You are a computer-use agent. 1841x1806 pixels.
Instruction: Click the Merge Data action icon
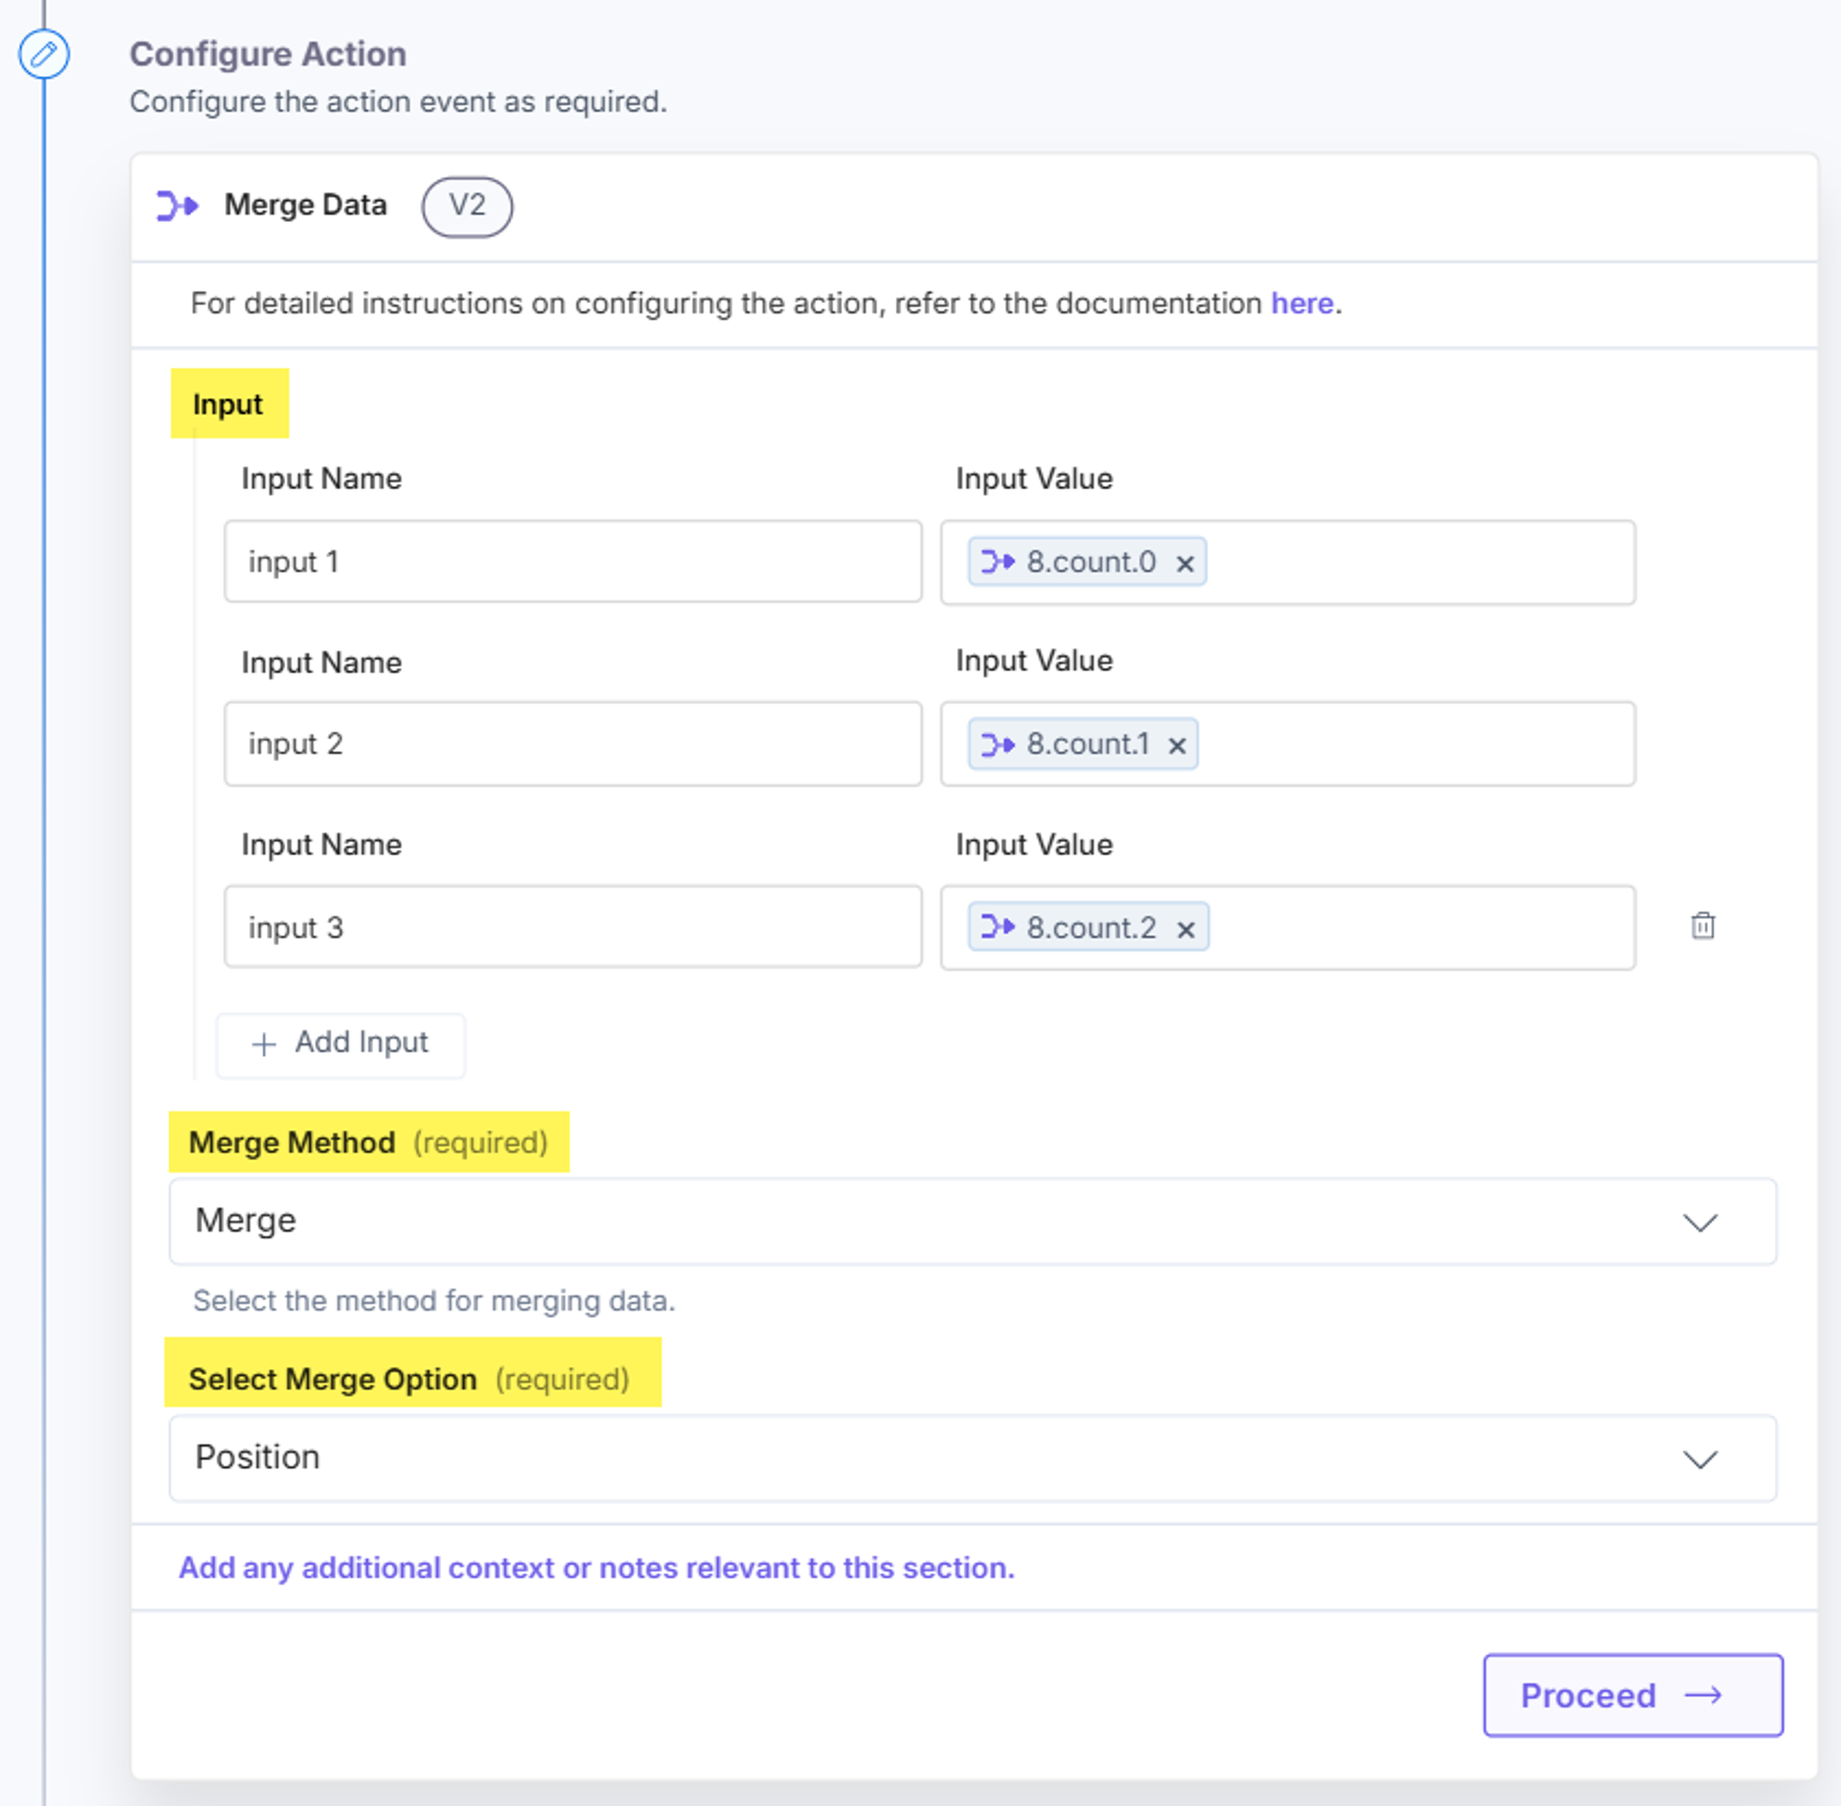coord(177,205)
